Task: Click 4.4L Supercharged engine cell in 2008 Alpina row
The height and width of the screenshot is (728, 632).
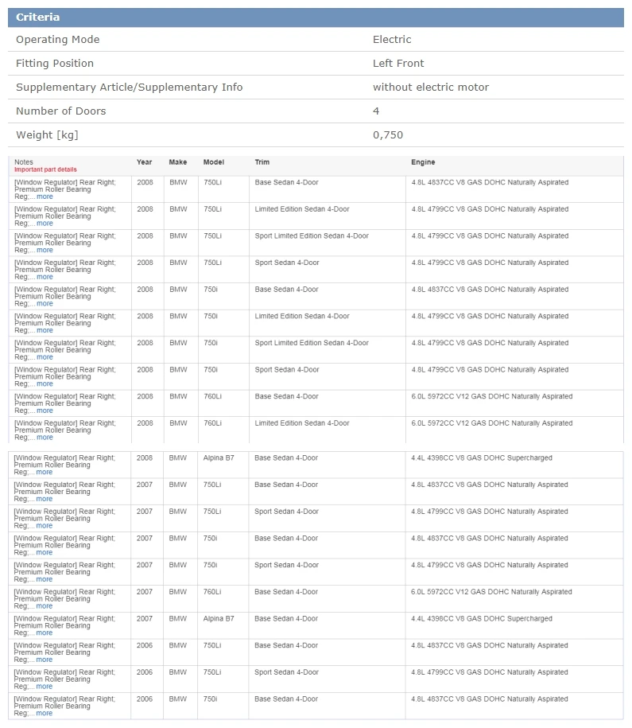Action: (x=482, y=457)
